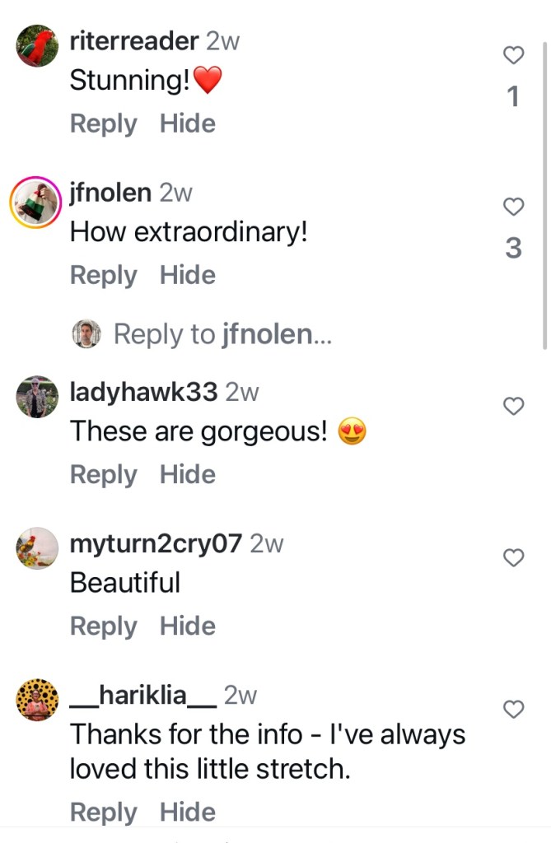Reply to jfnolen's comment
The height and width of the screenshot is (843, 551).
(103, 276)
